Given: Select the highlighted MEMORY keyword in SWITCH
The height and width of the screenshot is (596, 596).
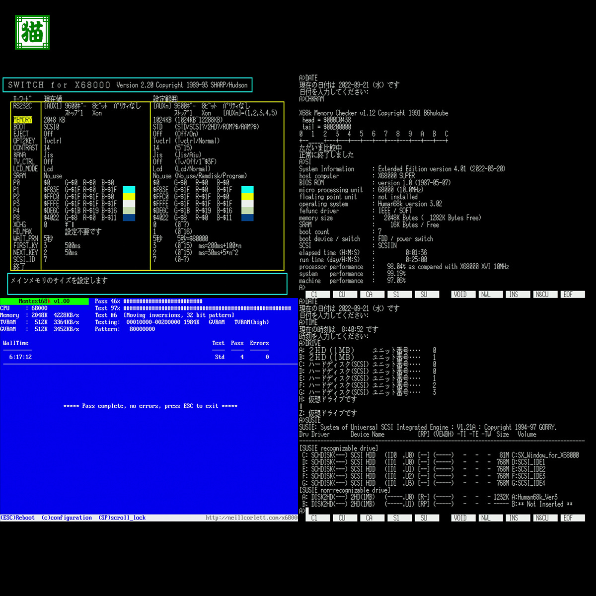Looking at the screenshot, I should click(x=23, y=120).
